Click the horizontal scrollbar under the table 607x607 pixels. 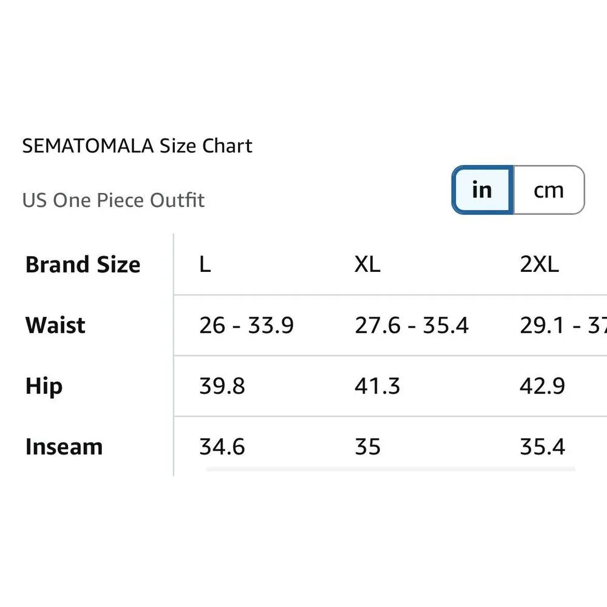click(x=390, y=469)
